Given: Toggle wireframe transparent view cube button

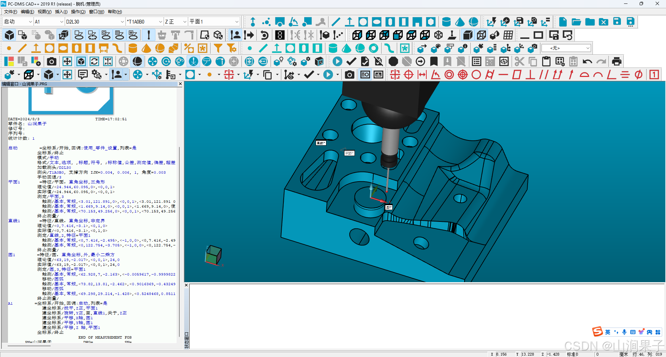Looking at the screenshot, I should [481, 35].
